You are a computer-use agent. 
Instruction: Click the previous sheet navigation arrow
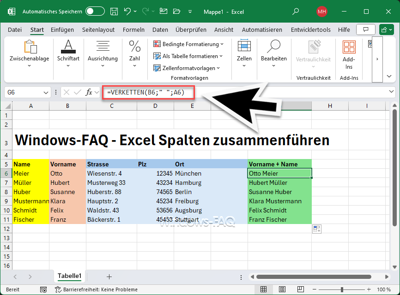[x=15, y=277]
